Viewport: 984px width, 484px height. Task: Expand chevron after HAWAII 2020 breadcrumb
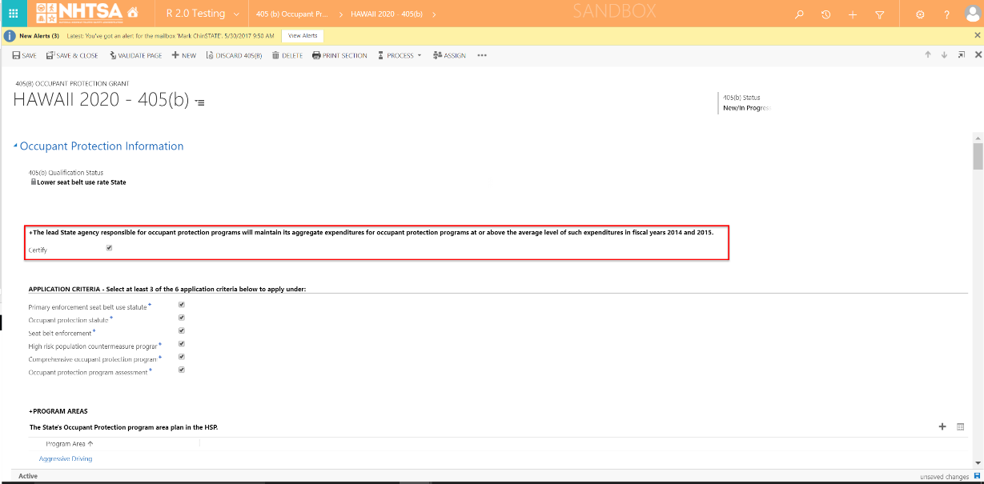432,14
